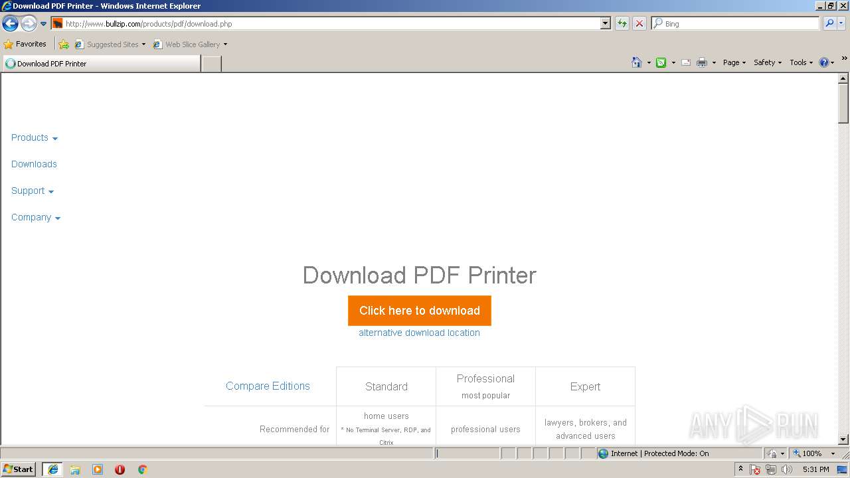850x478 pixels.
Task: Click the green RSS feeds icon
Action: coord(661,62)
